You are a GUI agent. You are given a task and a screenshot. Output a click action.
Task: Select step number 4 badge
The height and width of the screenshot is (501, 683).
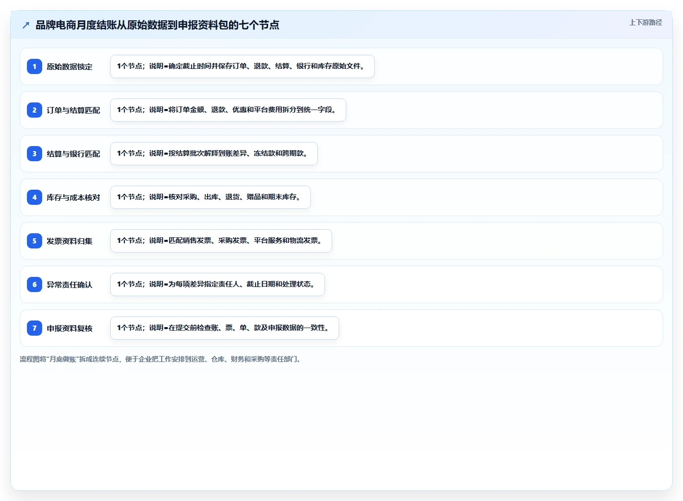click(x=35, y=197)
